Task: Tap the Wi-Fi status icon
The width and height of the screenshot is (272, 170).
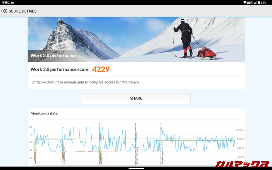Action: coord(245,2)
